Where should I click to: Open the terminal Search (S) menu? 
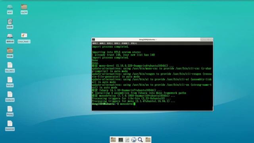(x=117, y=43)
